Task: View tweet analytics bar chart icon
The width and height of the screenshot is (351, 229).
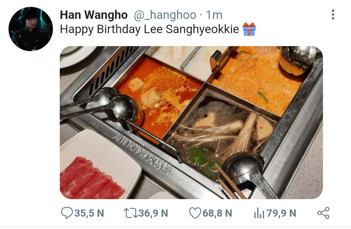Action: tap(259, 213)
